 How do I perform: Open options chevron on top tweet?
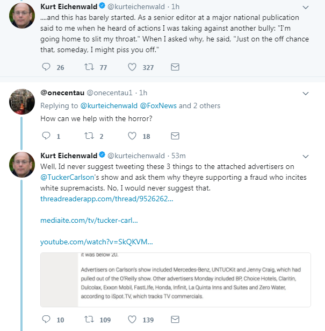306,8
